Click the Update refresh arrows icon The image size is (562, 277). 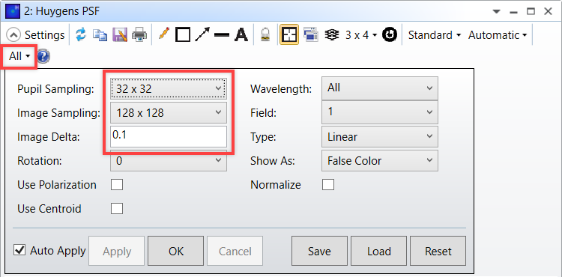coord(81,35)
